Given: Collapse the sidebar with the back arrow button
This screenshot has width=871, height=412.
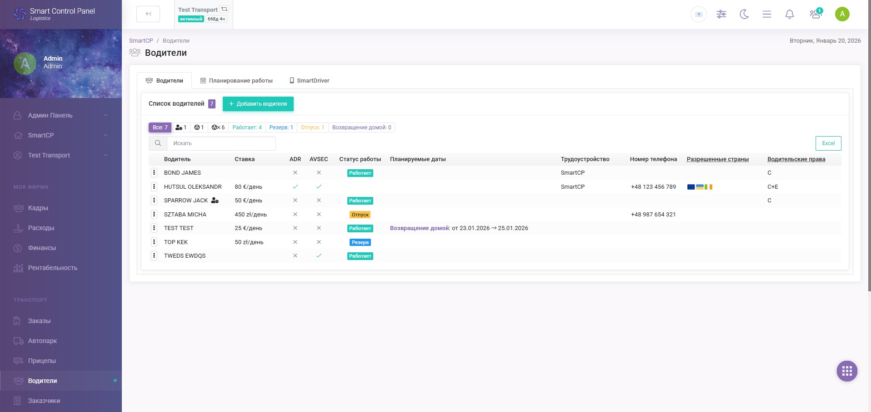Looking at the screenshot, I should (x=148, y=14).
